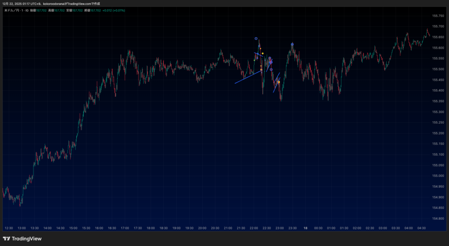The height and width of the screenshot is (246, 449).
Task: Click the 18 date label on time axis
Action: (305, 228)
